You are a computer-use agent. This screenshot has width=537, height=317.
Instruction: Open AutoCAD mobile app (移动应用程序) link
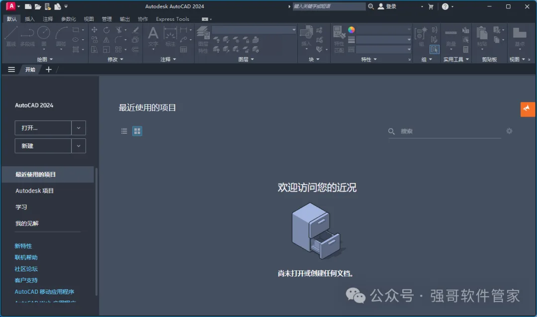(44, 292)
